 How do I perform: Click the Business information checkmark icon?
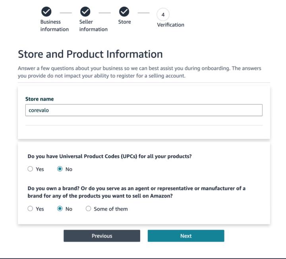(x=46, y=12)
